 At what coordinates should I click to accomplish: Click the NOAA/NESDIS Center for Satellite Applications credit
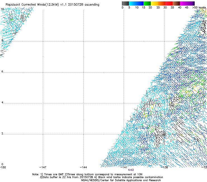[x=121, y=180]
